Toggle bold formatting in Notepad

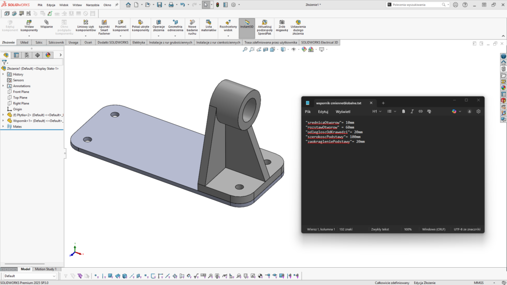pos(404,111)
